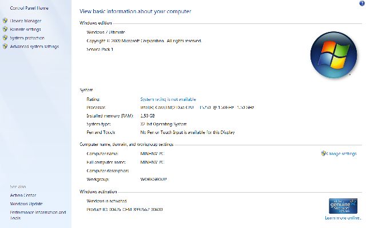Click the shield icon beside Advanced system settings

[5, 46]
